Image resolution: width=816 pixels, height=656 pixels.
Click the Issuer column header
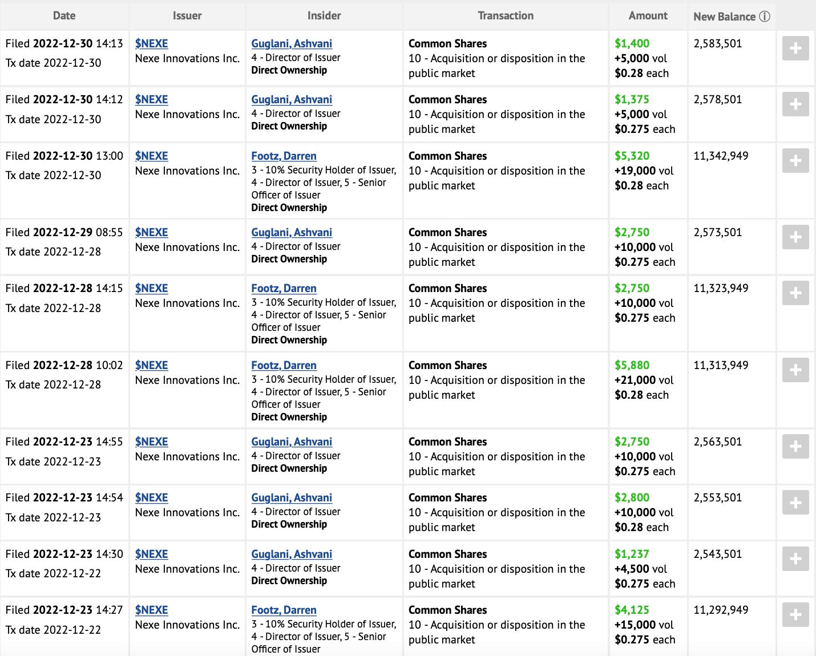point(187,16)
